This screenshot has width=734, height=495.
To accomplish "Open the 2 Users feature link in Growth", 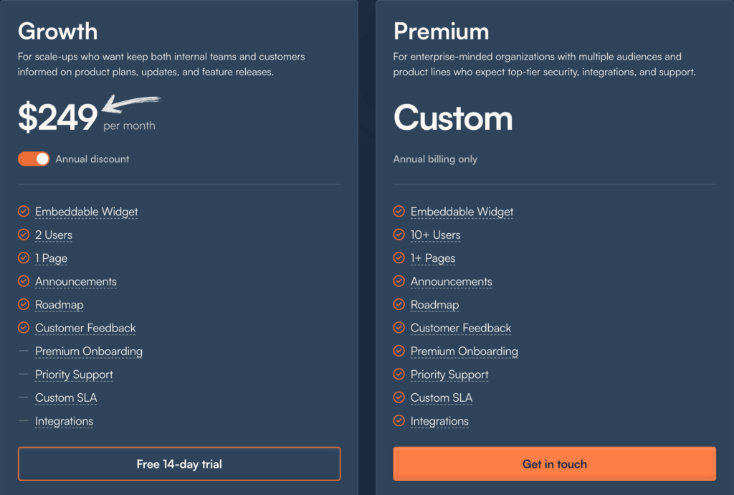I will click(53, 235).
